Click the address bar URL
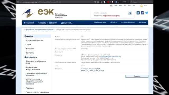This screenshot has width=169, height=95. point(40,2)
